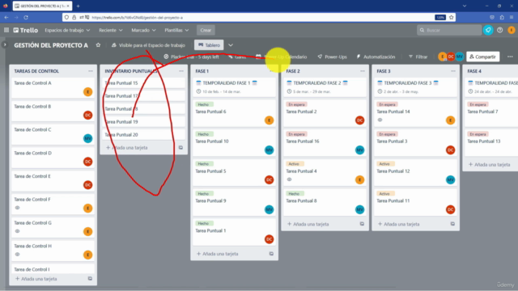Toggle watch icon on Tarea Puntual 4

(x=290, y=179)
